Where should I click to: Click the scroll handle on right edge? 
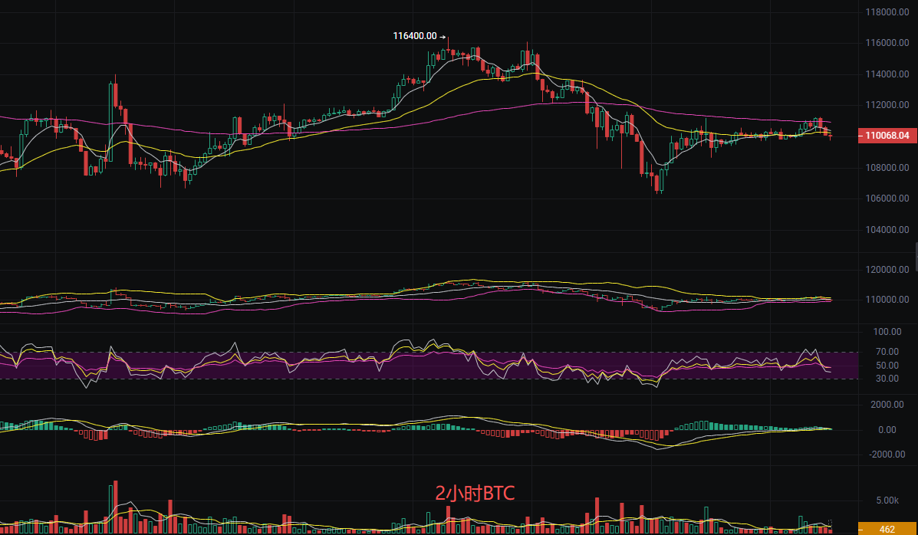tap(916, 257)
